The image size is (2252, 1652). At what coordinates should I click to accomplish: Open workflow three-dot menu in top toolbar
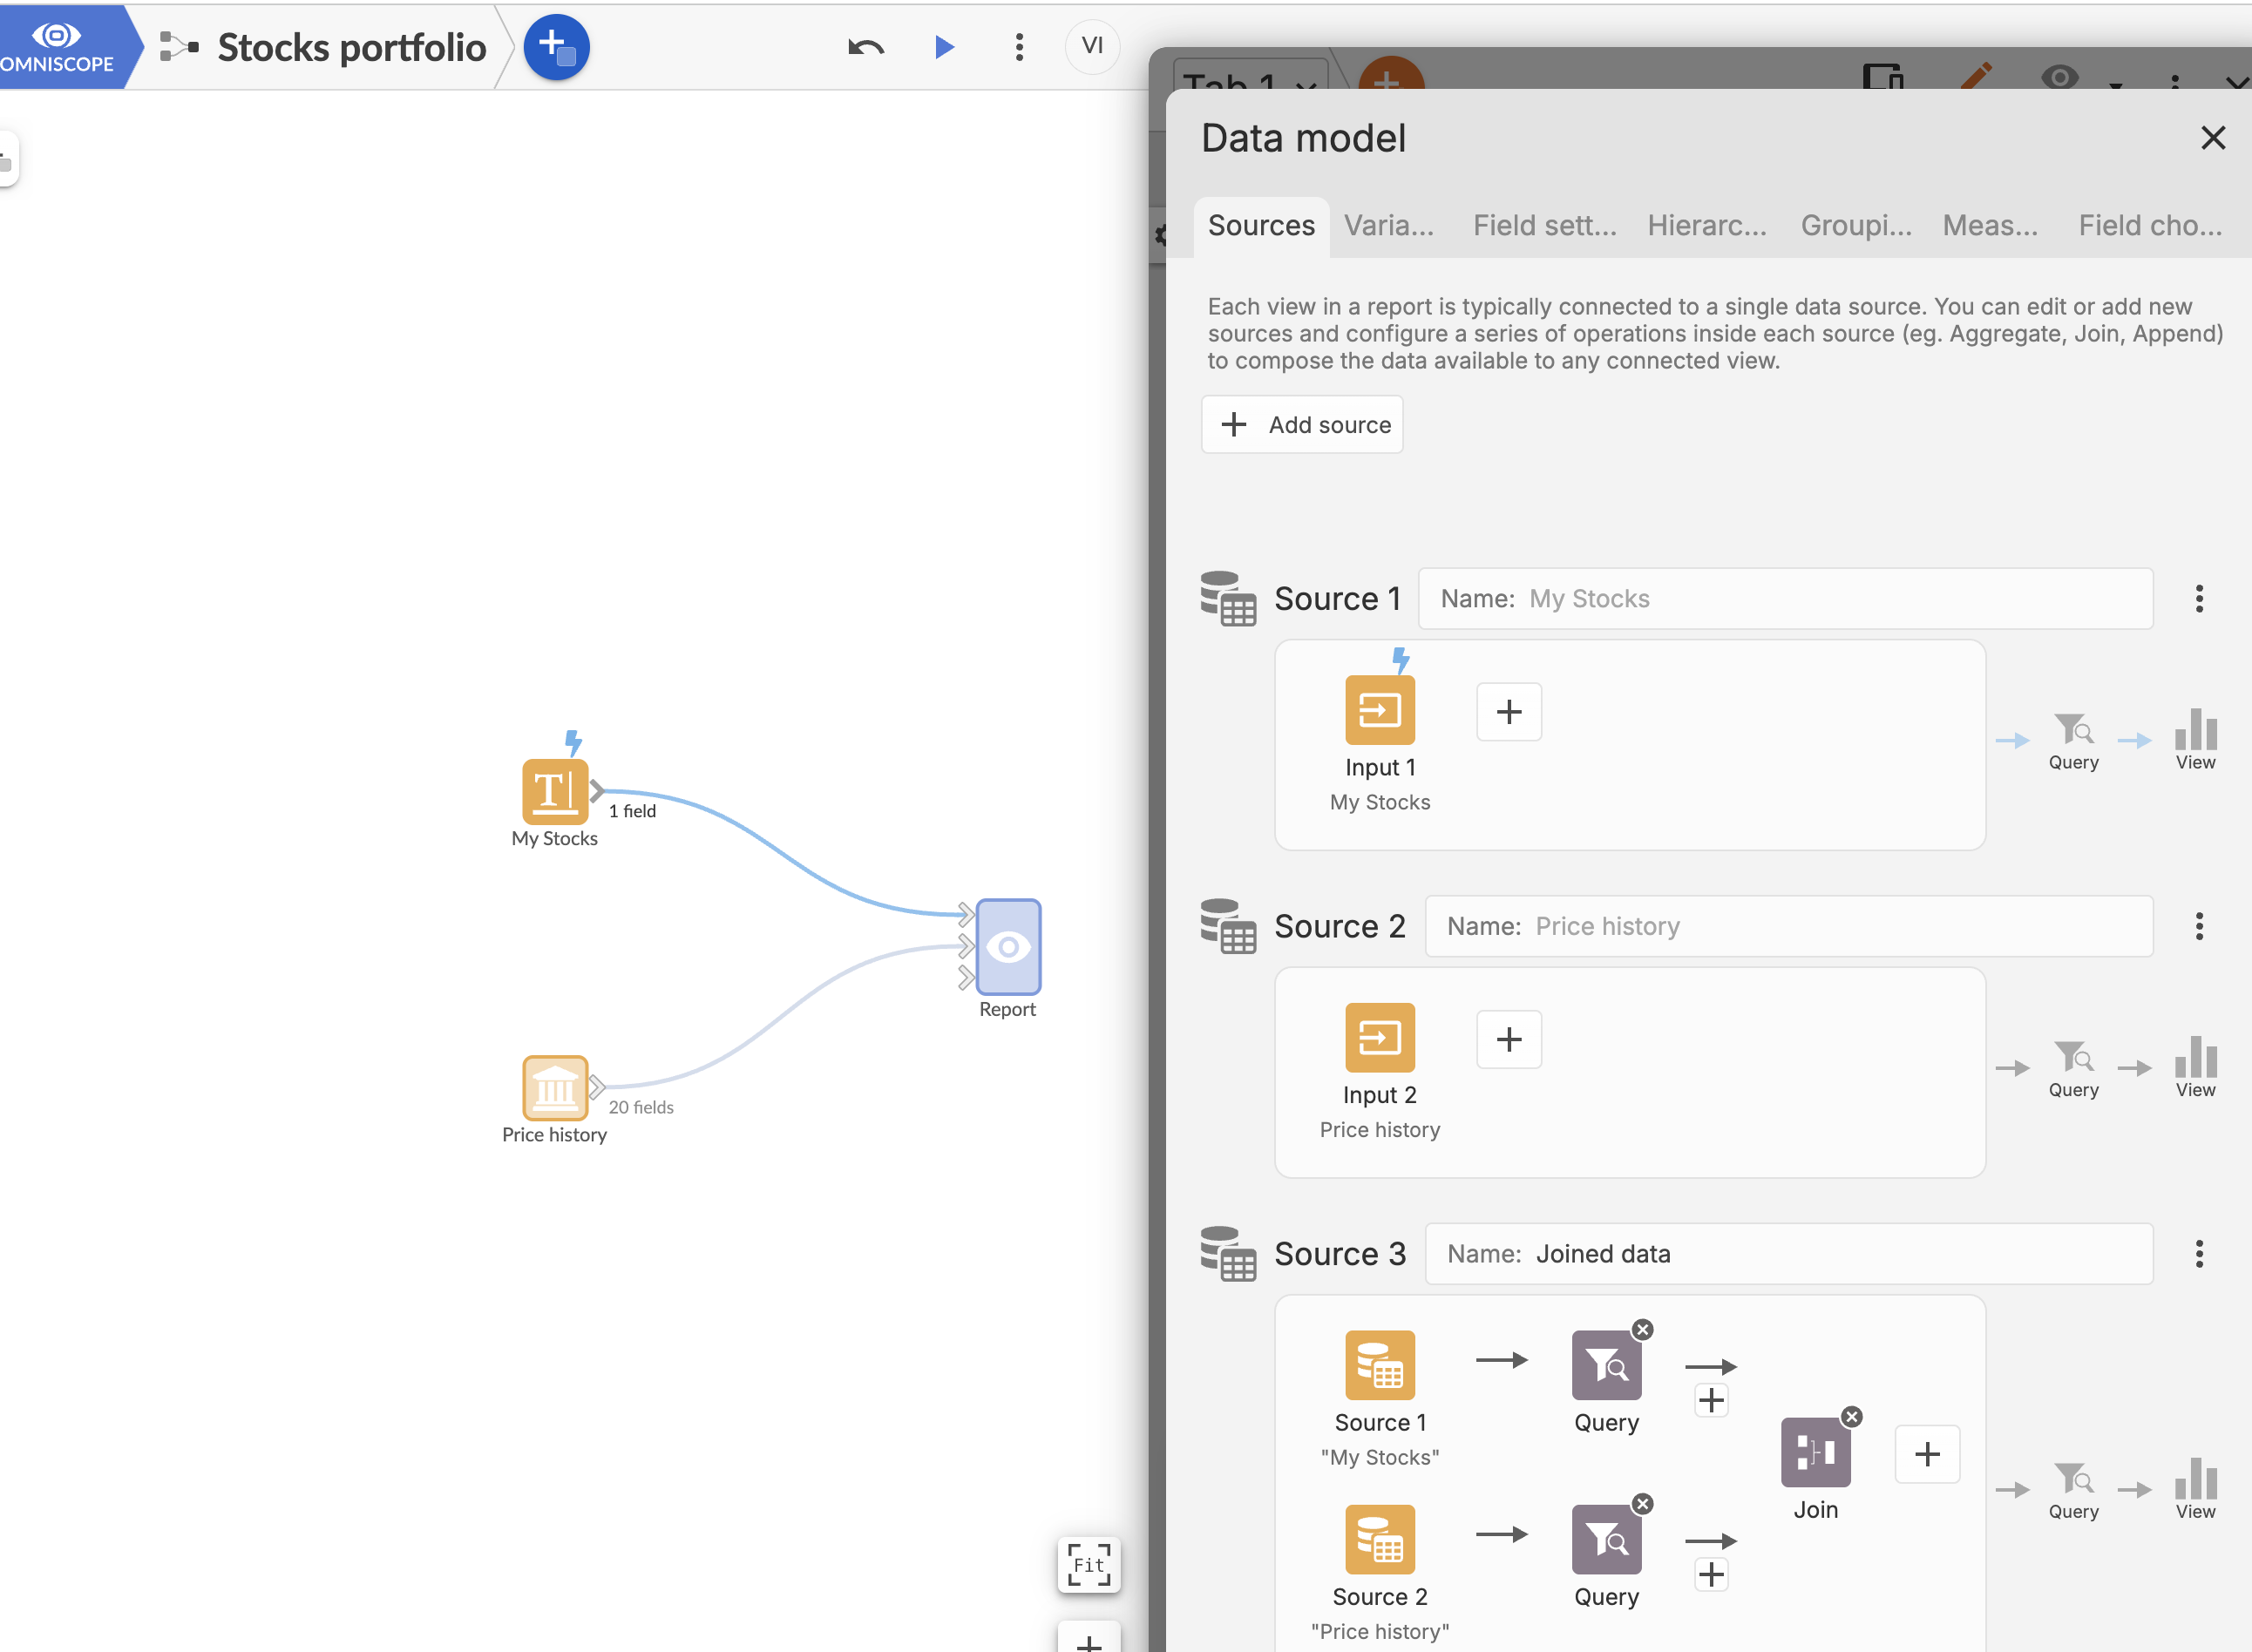click(1019, 46)
